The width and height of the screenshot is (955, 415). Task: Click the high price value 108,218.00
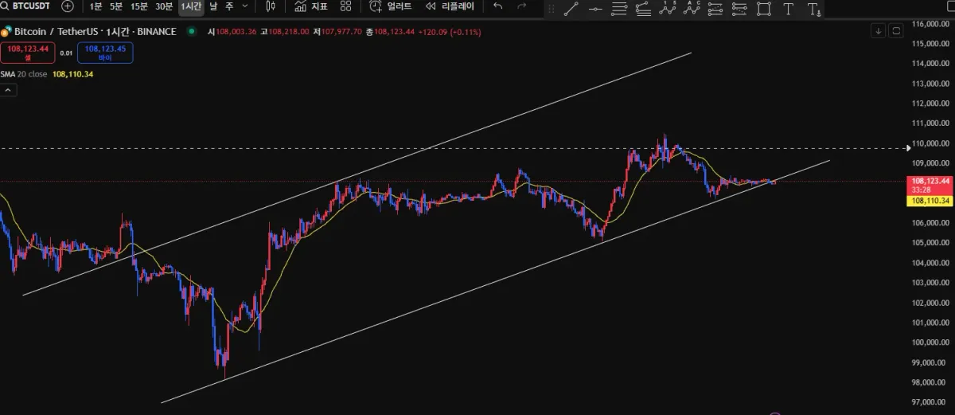click(x=290, y=32)
